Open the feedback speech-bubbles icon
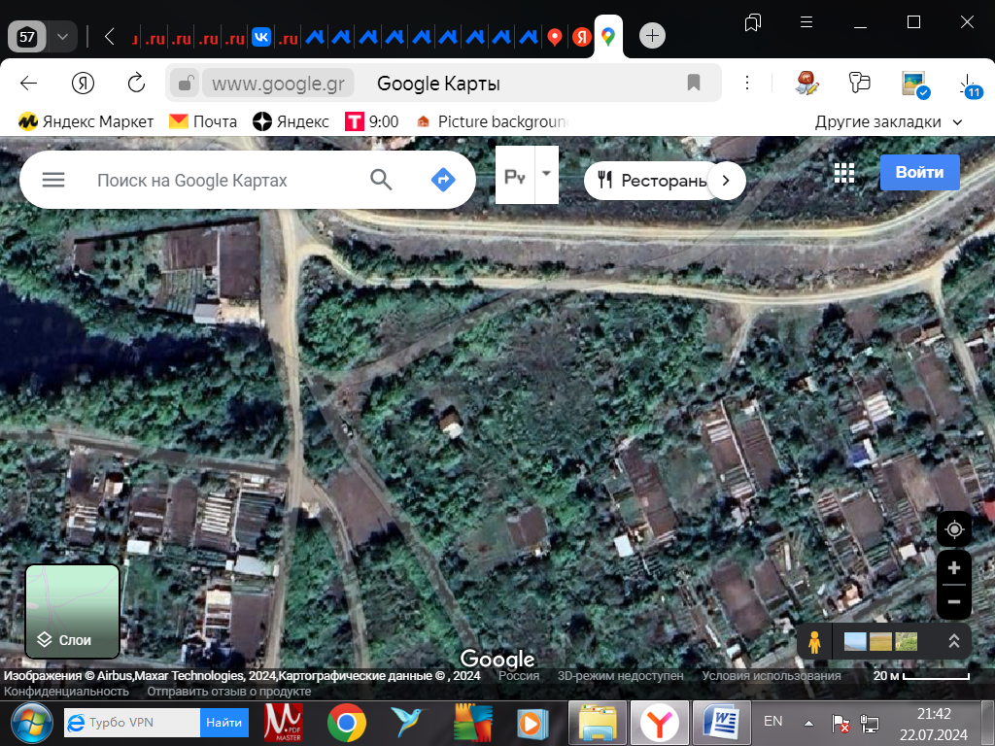The width and height of the screenshot is (995, 746). (x=859, y=83)
